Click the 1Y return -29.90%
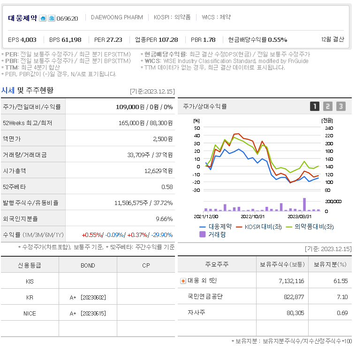 tap(162, 235)
